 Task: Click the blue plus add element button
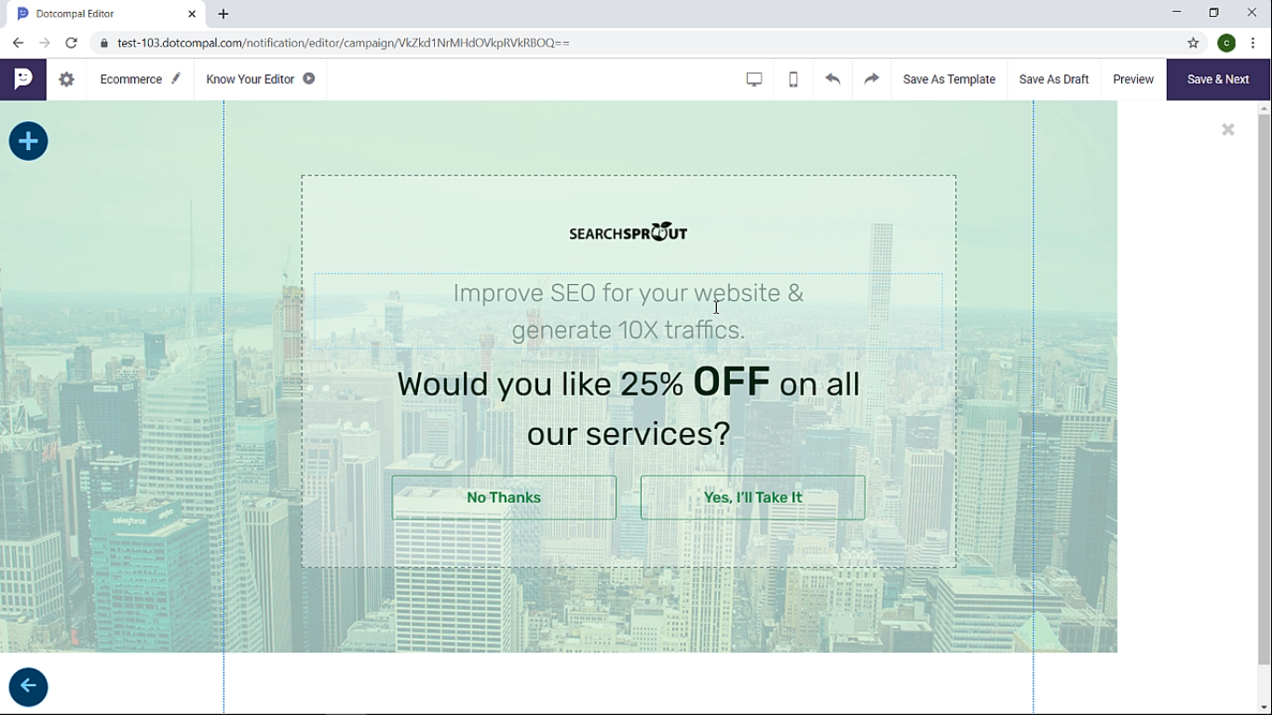(x=28, y=142)
